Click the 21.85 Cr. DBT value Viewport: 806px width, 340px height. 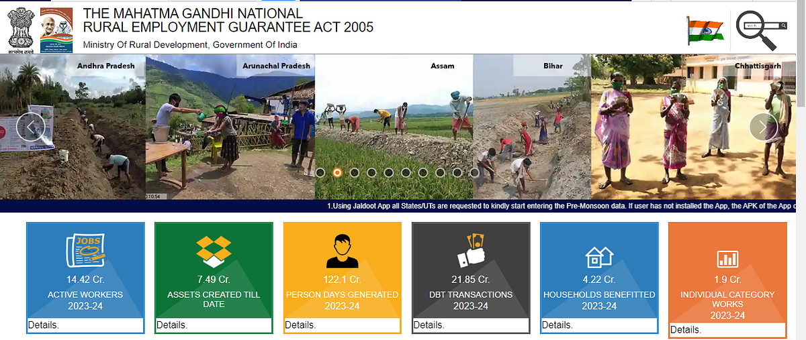click(471, 280)
